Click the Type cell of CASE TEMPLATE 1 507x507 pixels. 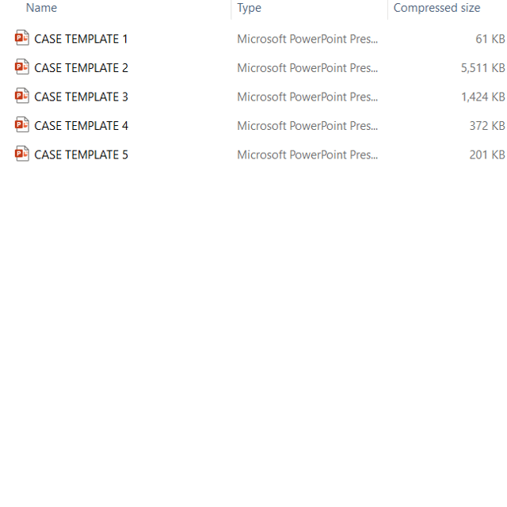pyautogui.click(x=307, y=39)
